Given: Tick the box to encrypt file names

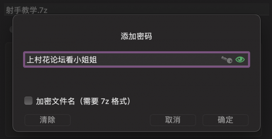Looking at the screenshot, I should pos(29,101).
